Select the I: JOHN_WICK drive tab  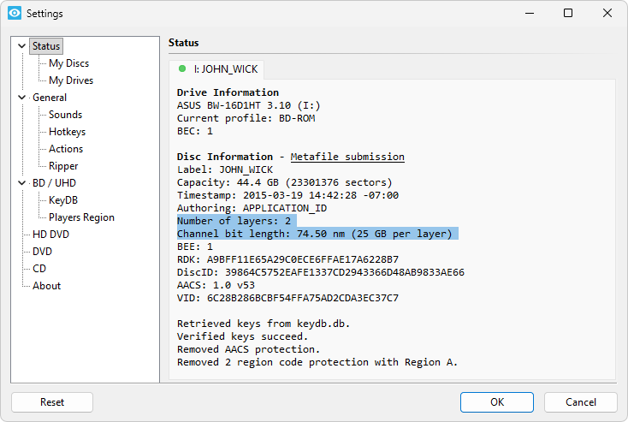click(218, 68)
